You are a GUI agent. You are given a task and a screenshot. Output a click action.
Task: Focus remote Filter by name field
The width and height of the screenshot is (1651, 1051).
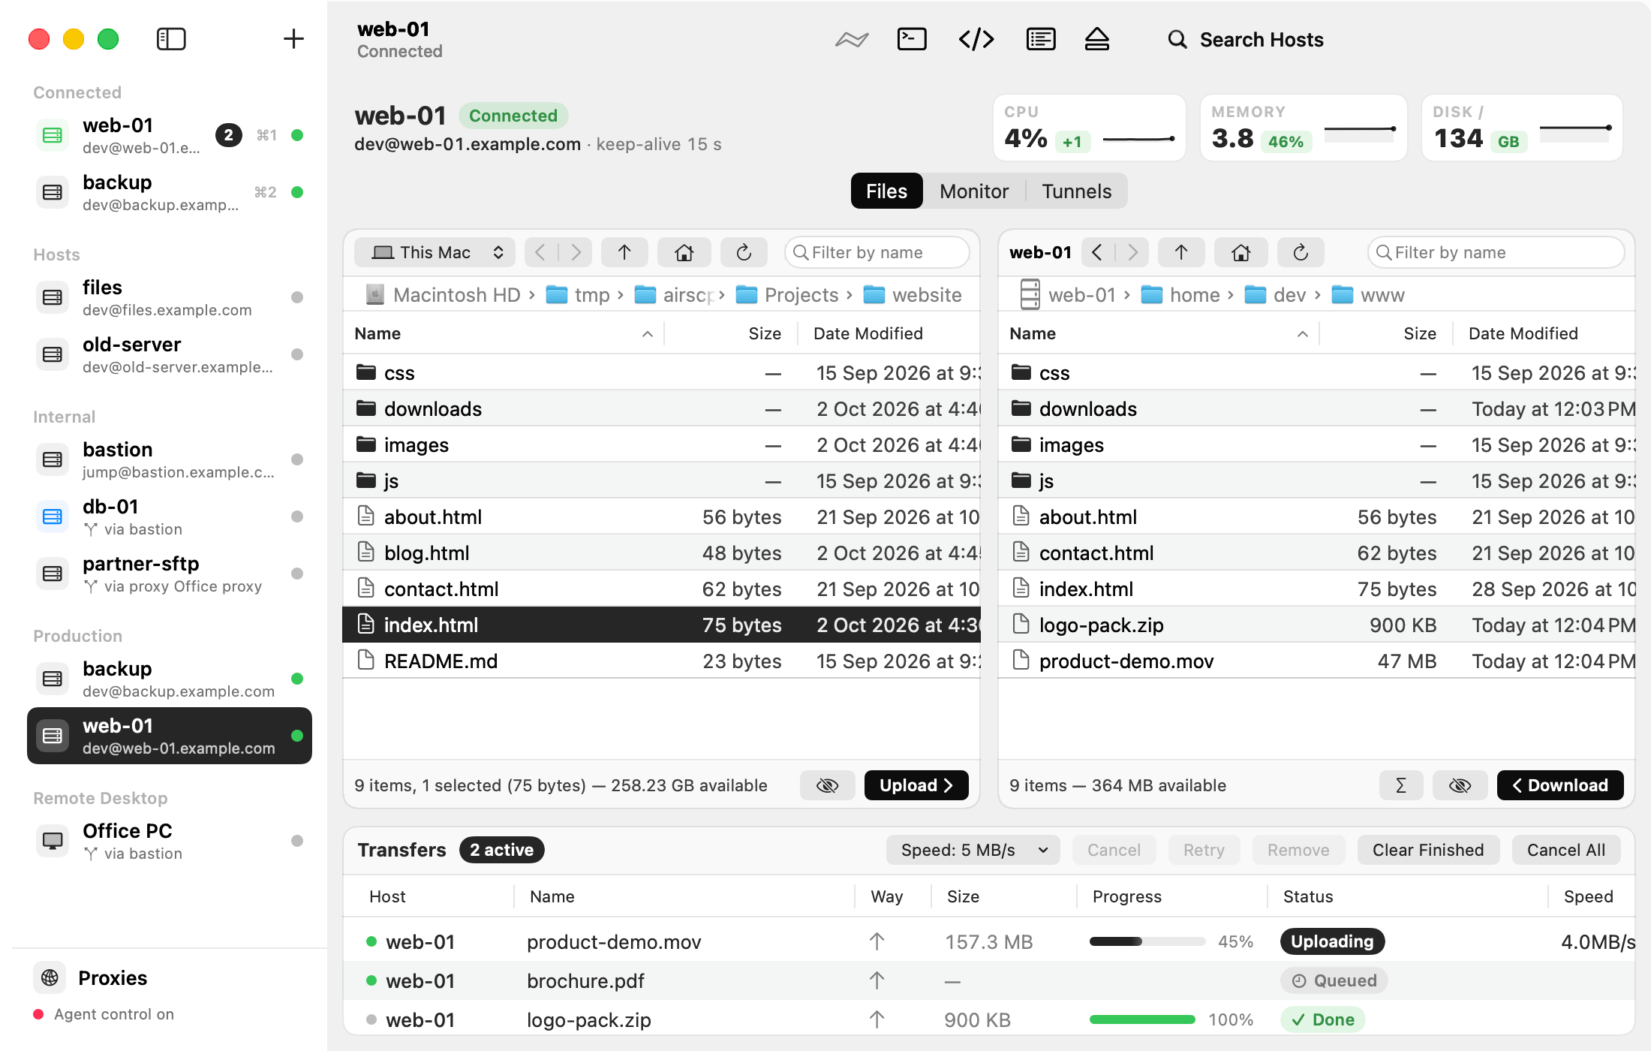pyautogui.click(x=1496, y=252)
